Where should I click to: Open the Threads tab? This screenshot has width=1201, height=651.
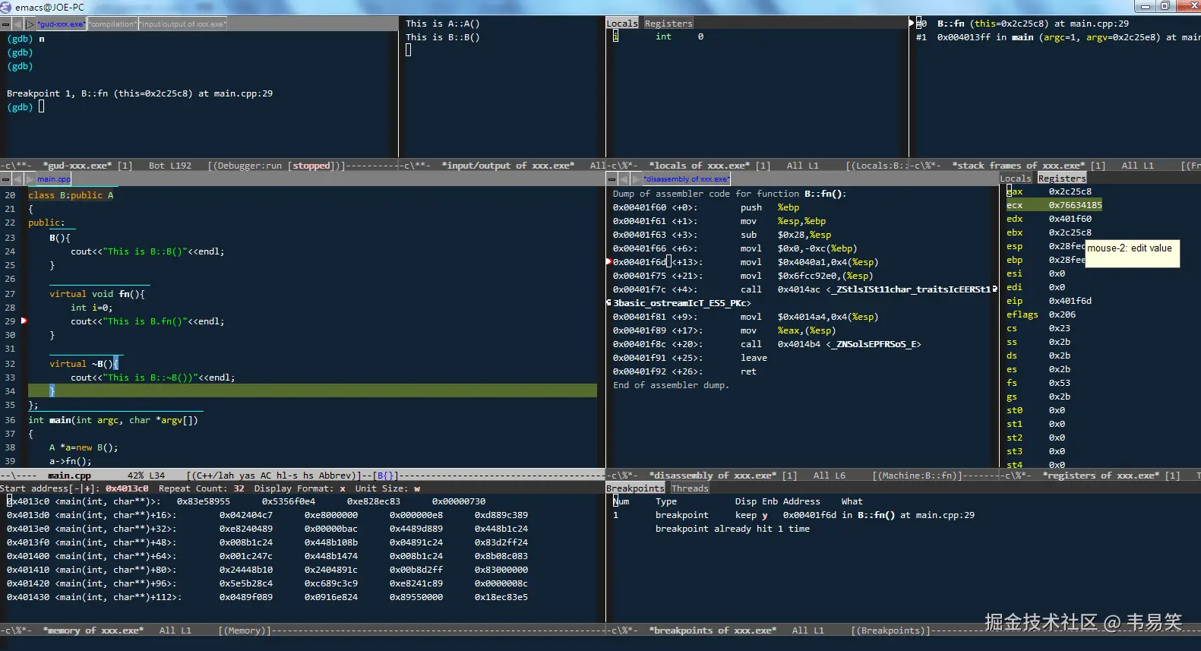click(690, 488)
